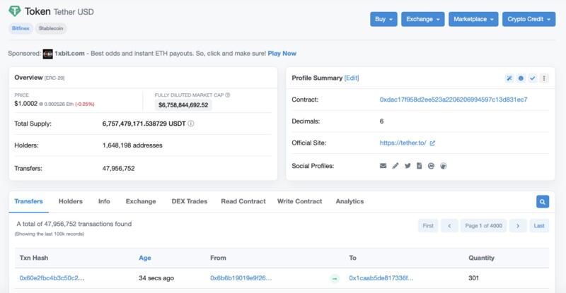Image resolution: width=566 pixels, height=293 pixels.
Task: Click the blue search icon button
Action: coord(543,201)
